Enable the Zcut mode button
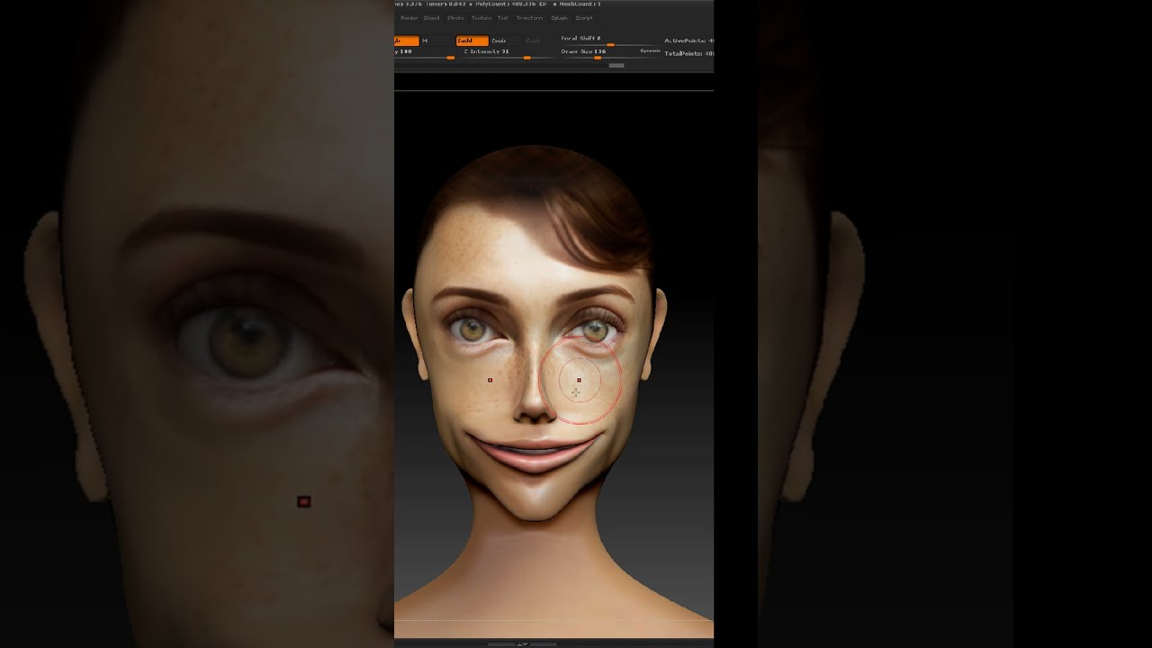Viewport: 1152px width, 648px height. coord(532,40)
